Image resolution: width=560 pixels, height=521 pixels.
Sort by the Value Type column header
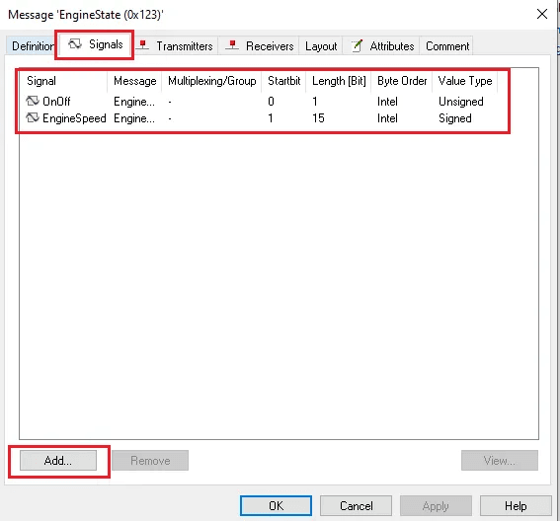[464, 81]
